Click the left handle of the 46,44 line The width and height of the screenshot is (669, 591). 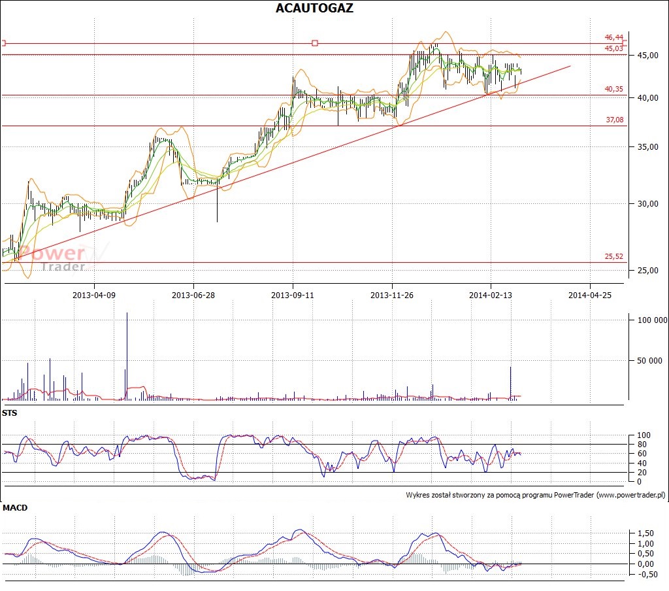(3, 43)
